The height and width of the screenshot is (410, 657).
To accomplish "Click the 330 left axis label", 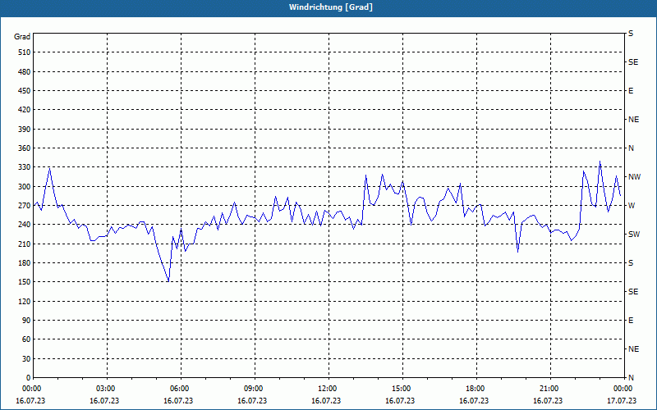I will (x=25, y=167).
